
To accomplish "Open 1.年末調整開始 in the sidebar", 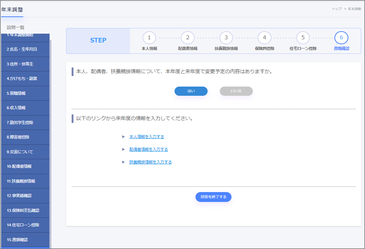I will [25, 34].
